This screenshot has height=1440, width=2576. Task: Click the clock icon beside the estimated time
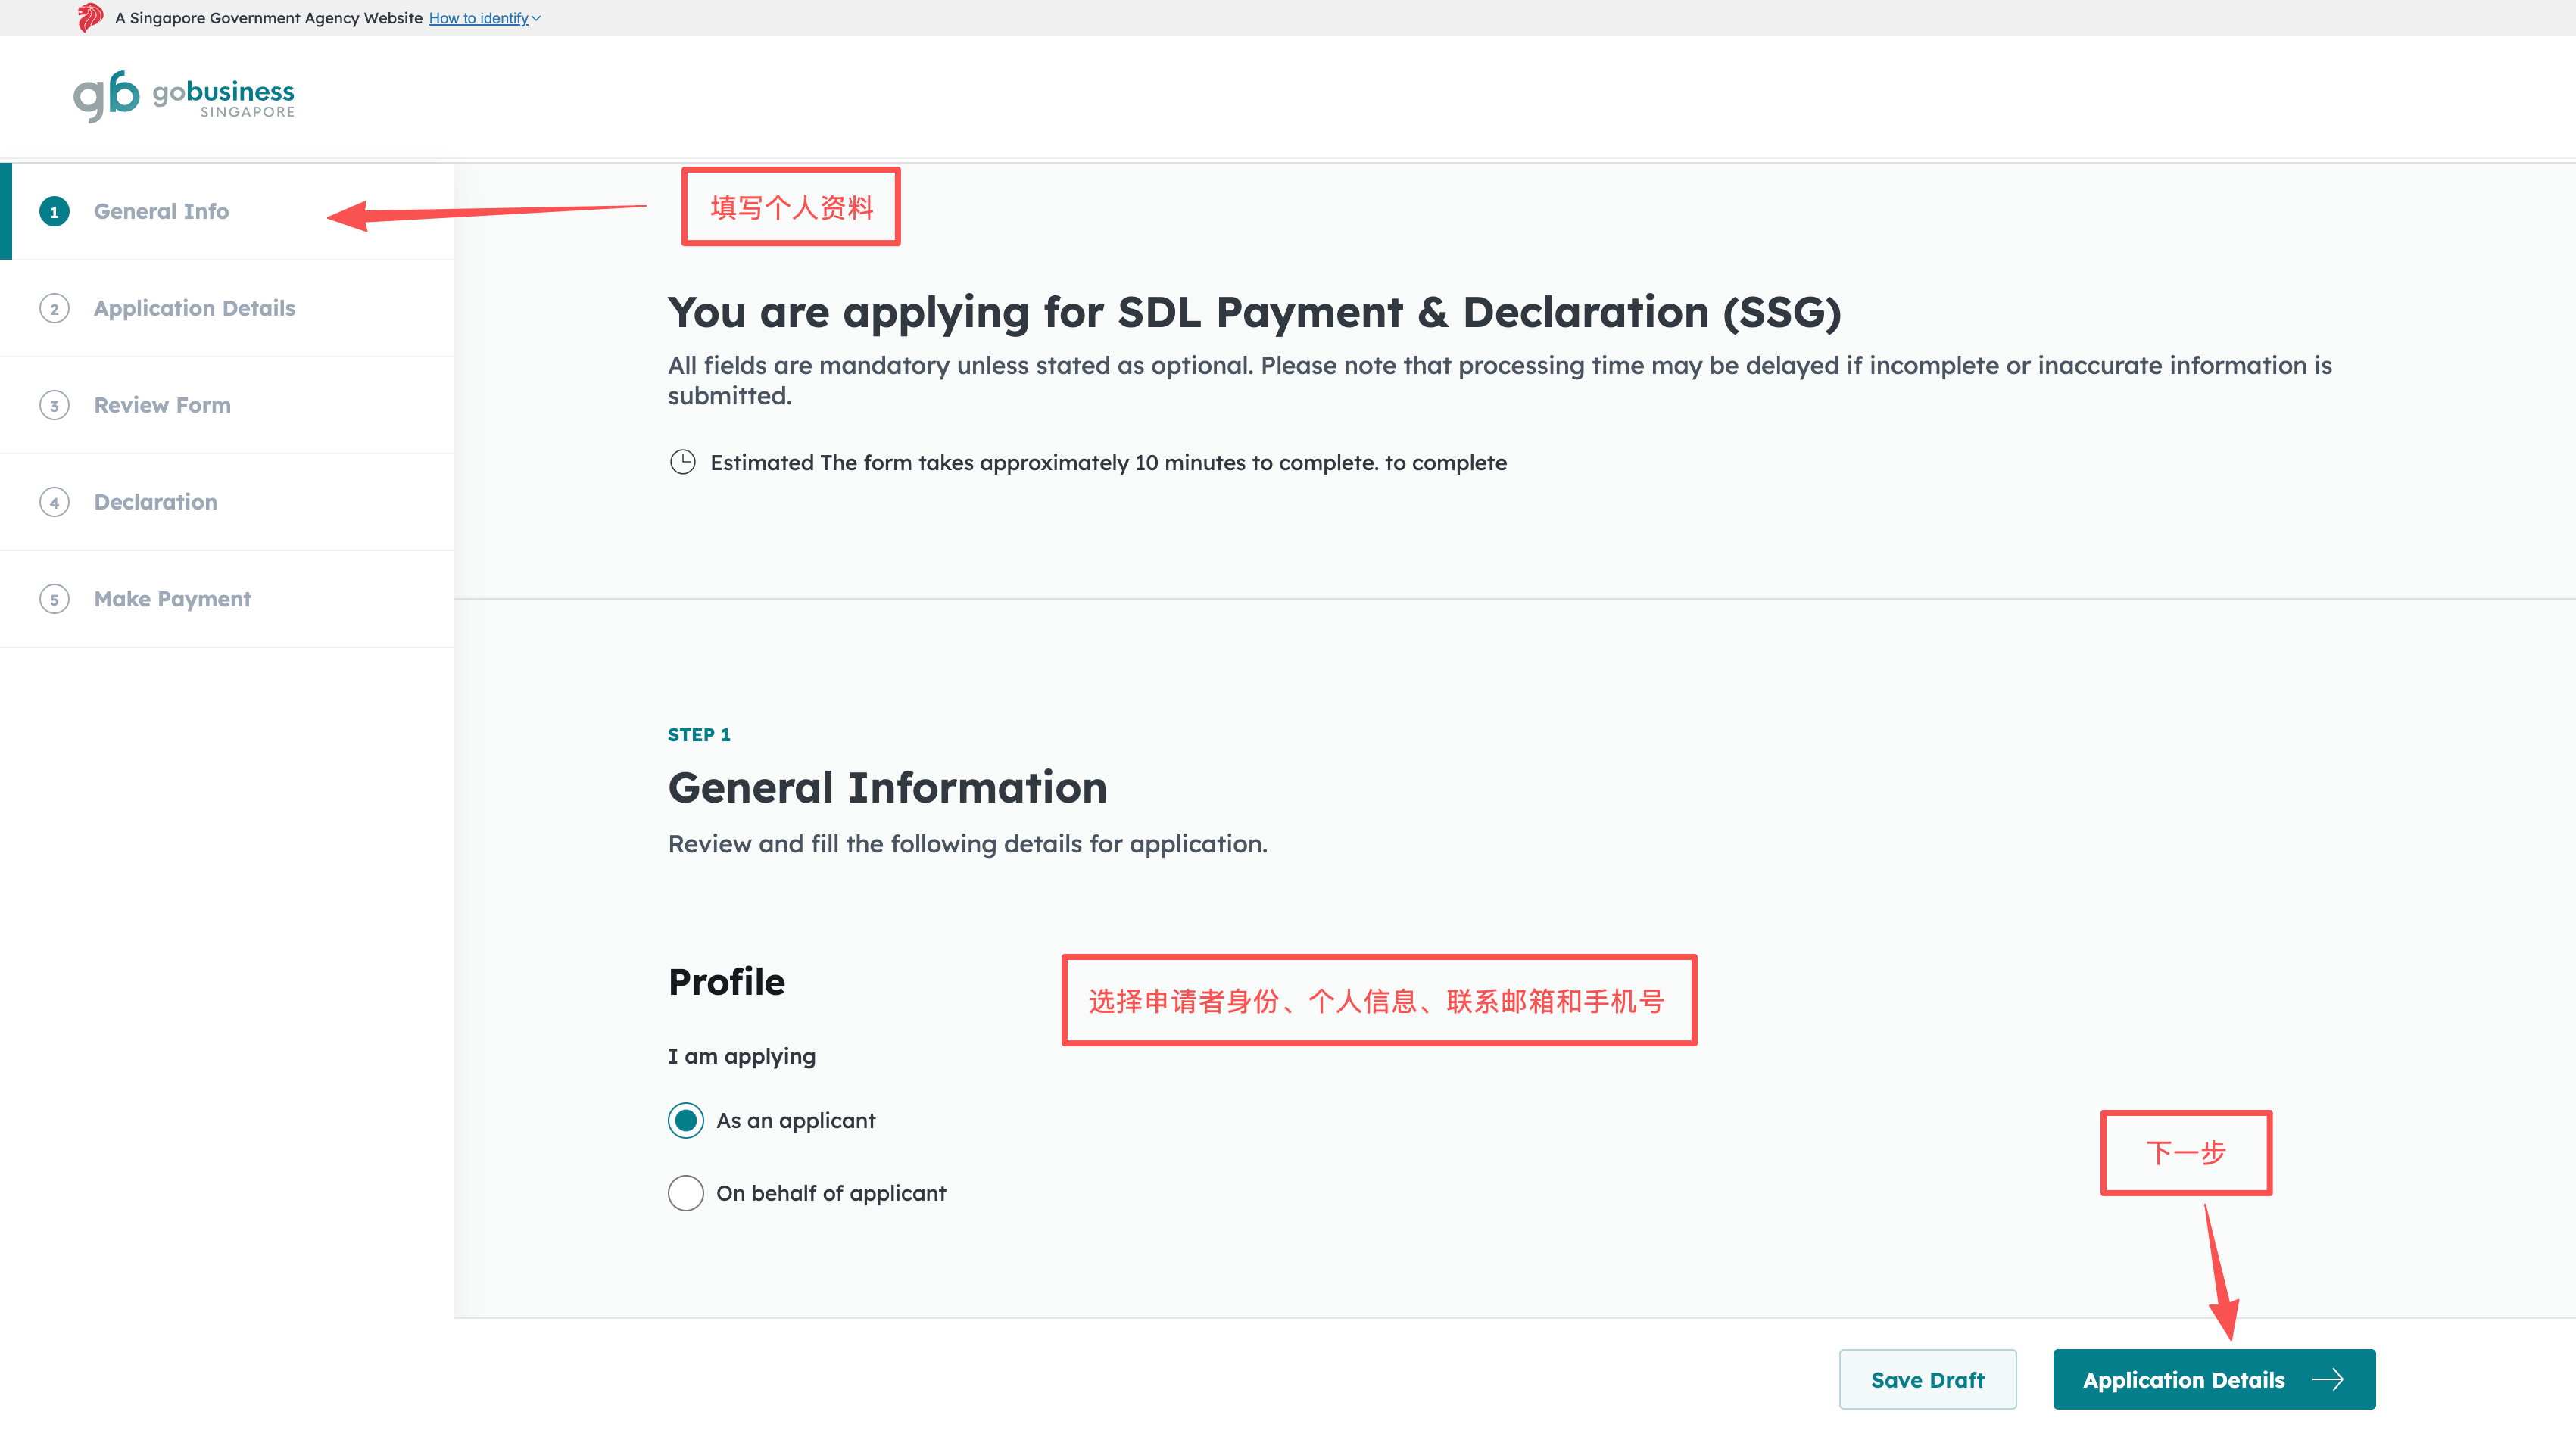684,462
